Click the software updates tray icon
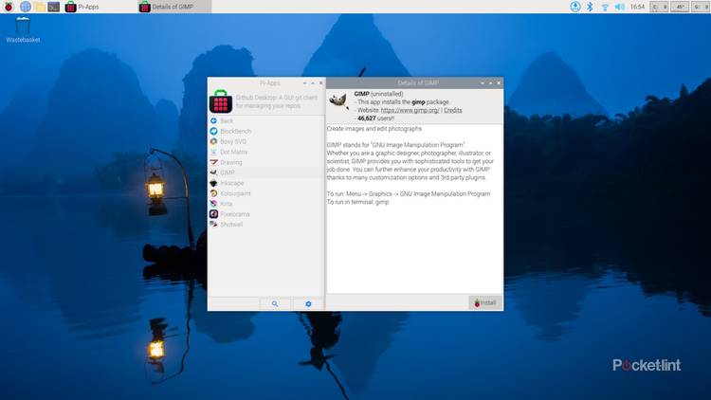Screen dimensions: 711x400 (x=574, y=7)
